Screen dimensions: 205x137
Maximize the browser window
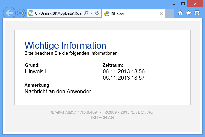click(x=183, y=4)
